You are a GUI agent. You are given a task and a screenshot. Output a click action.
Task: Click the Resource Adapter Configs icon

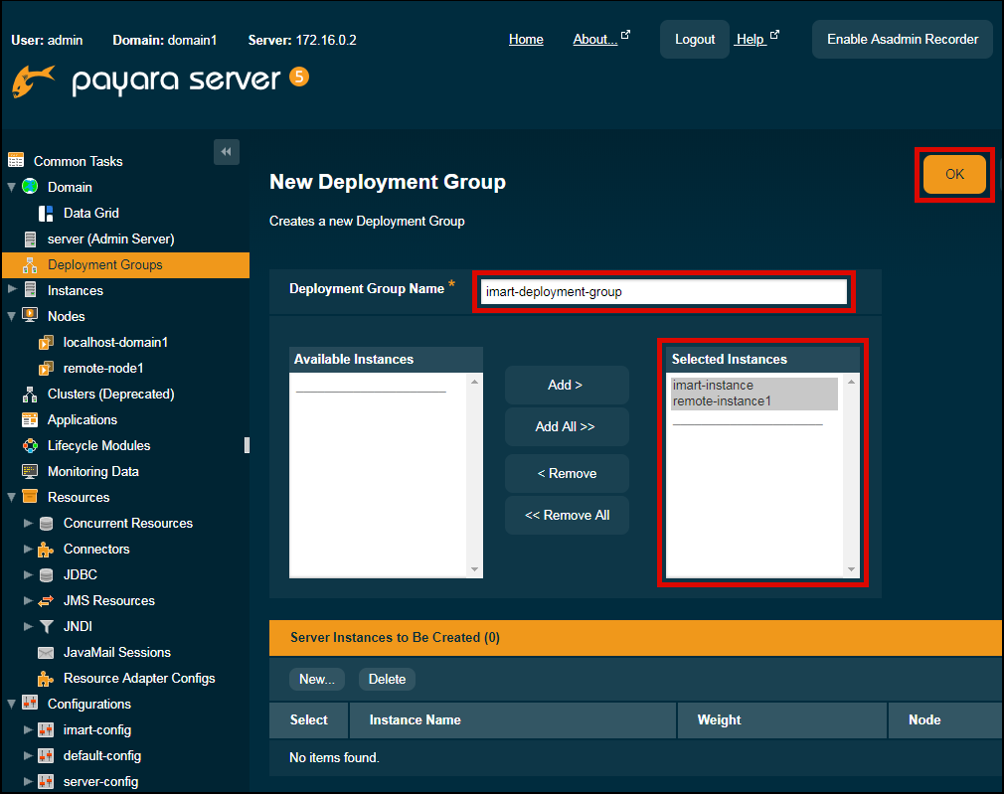pos(46,678)
